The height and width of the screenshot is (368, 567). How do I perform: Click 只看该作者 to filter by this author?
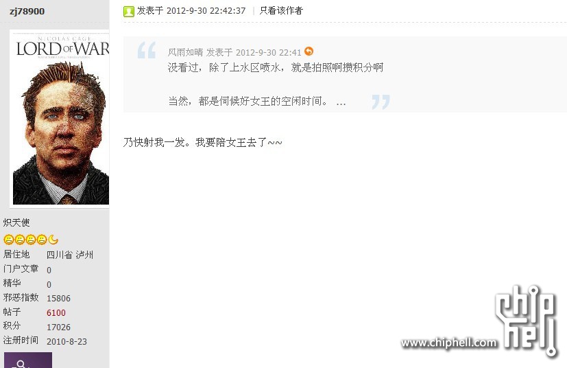pyautogui.click(x=281, y=11)
